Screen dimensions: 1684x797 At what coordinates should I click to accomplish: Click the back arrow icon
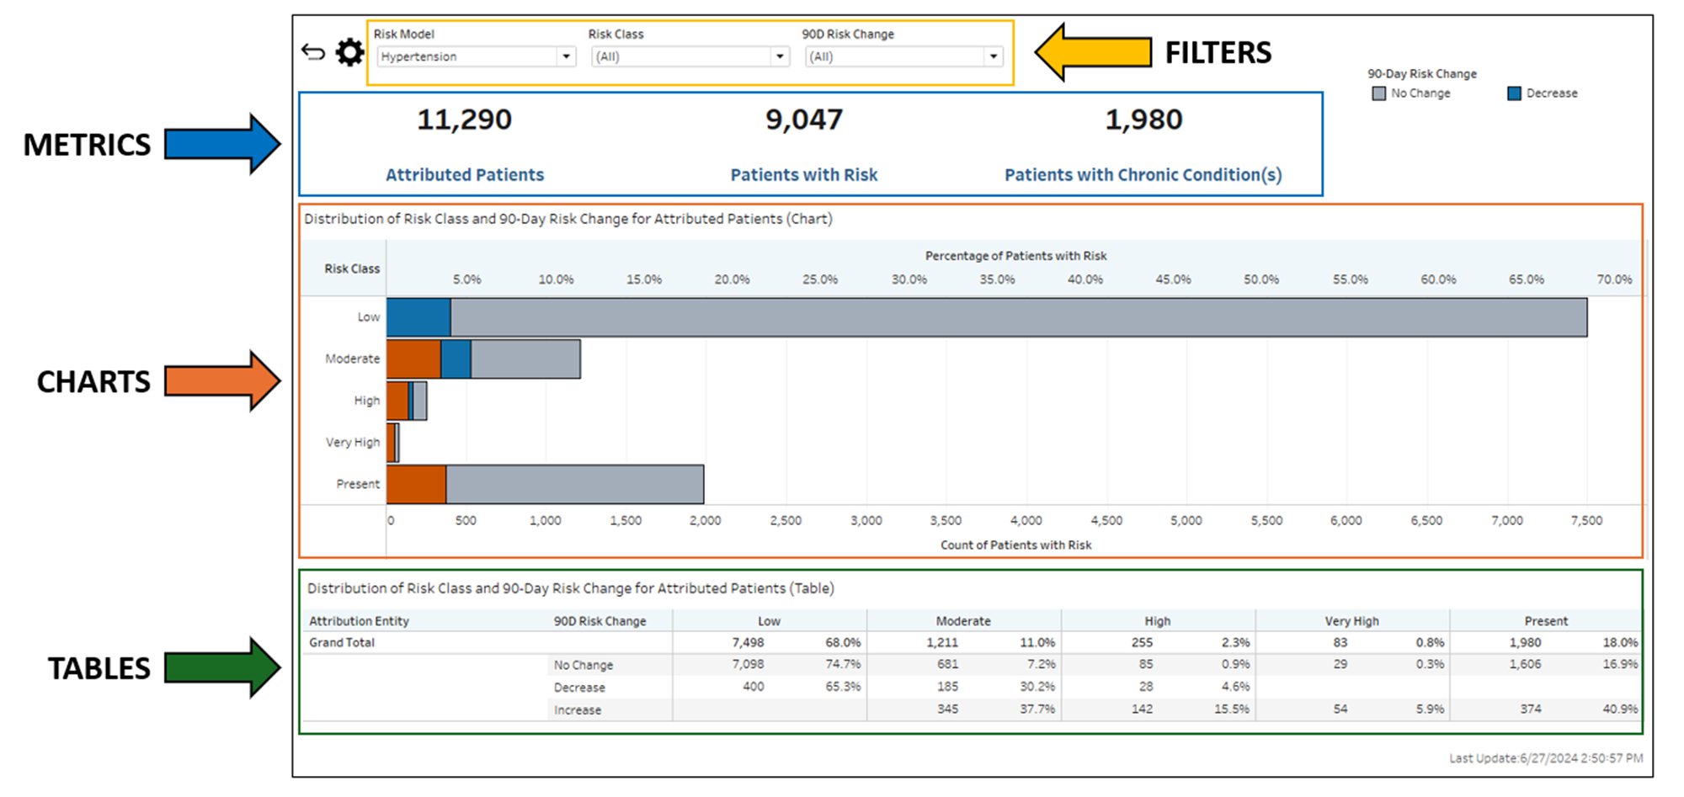pyautogui.click(x=313, y=53)
